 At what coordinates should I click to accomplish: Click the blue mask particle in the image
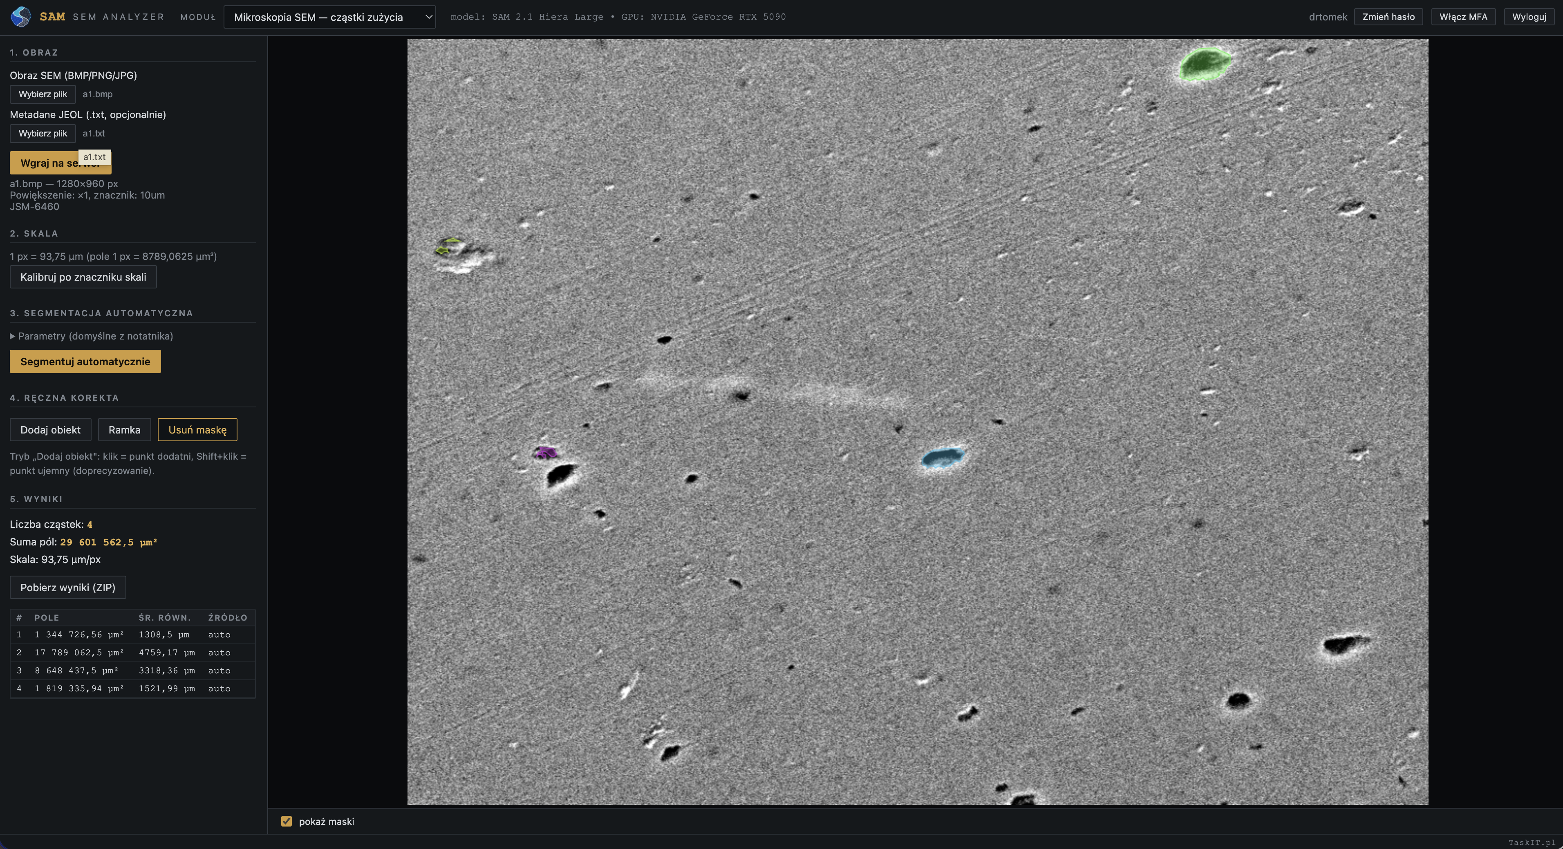943,457
